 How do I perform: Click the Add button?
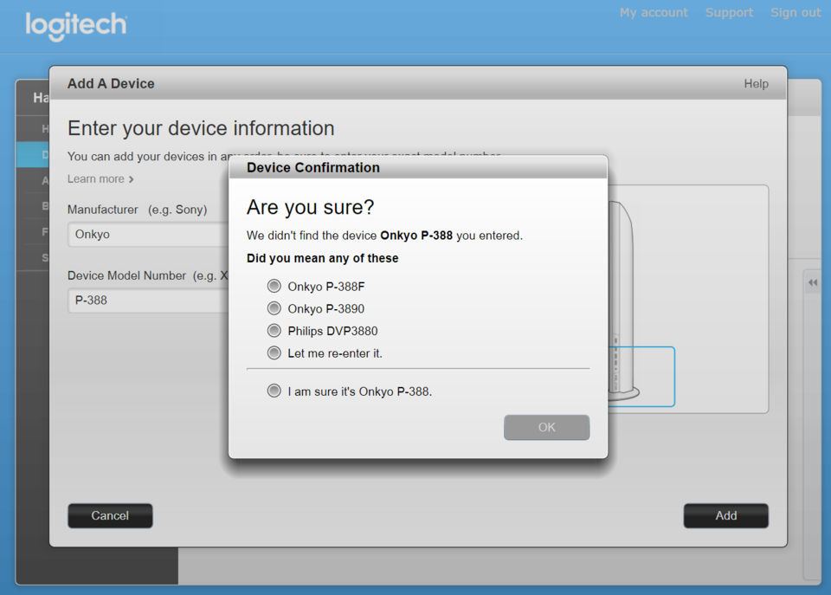pos(725,515)
